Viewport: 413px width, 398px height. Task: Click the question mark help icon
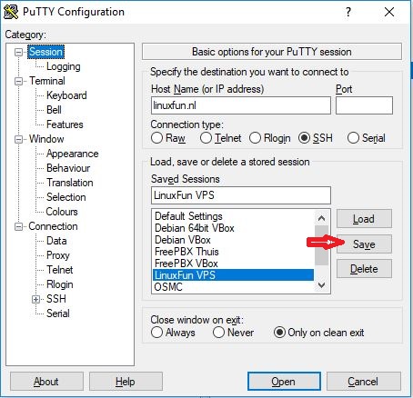click(x=348, y=12)
